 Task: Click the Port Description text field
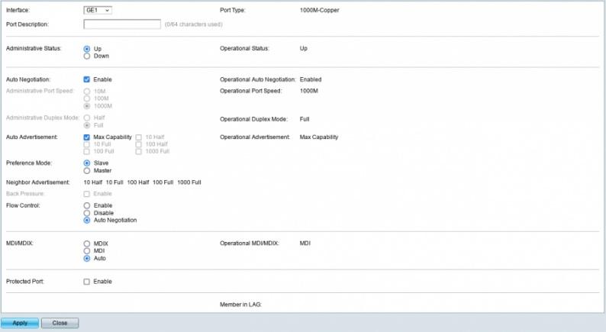click(x=122, y=24)
